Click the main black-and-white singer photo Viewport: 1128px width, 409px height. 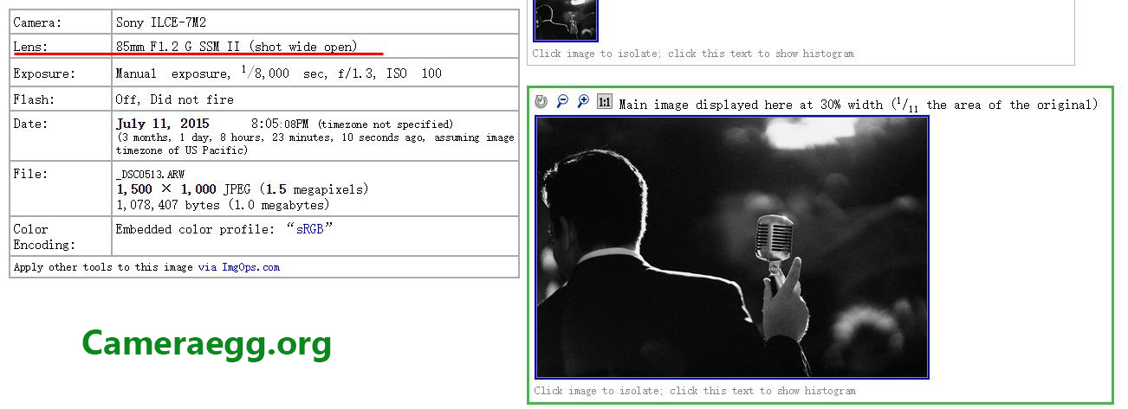(x=732, y=247)
